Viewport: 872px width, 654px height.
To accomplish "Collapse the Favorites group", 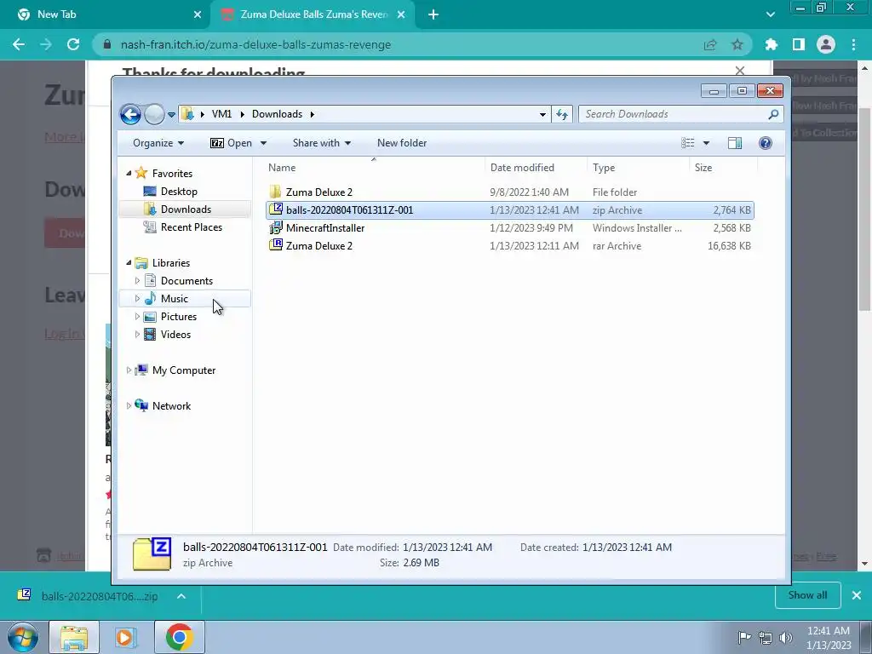I will coord(129,173).
